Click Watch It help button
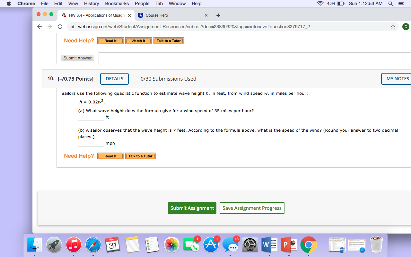 pyautogui.click(x=138, y=41)
